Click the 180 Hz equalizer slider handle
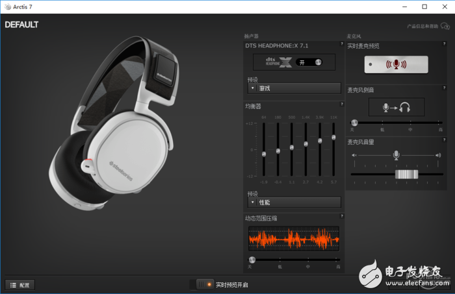This screenshot has height=294, width=455. 278,151
